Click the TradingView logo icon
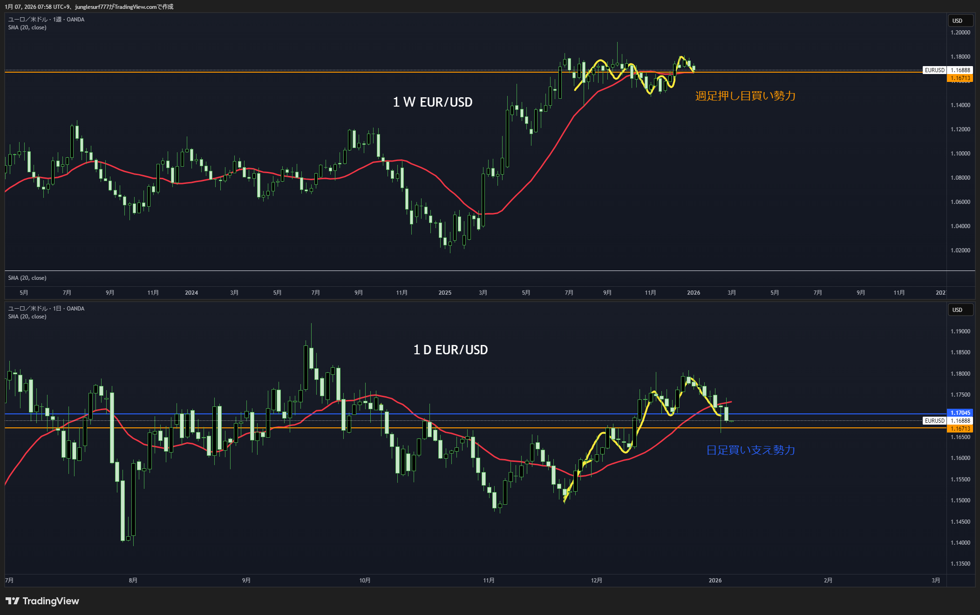980x615 pixels. (13, 601)
